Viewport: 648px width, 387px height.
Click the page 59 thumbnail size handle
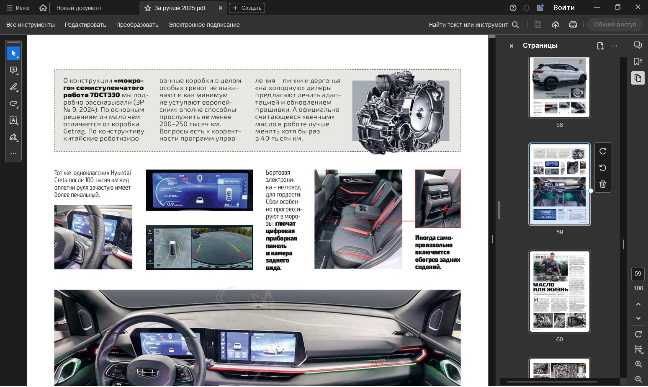pyautogui.click(x=591, y=191)
